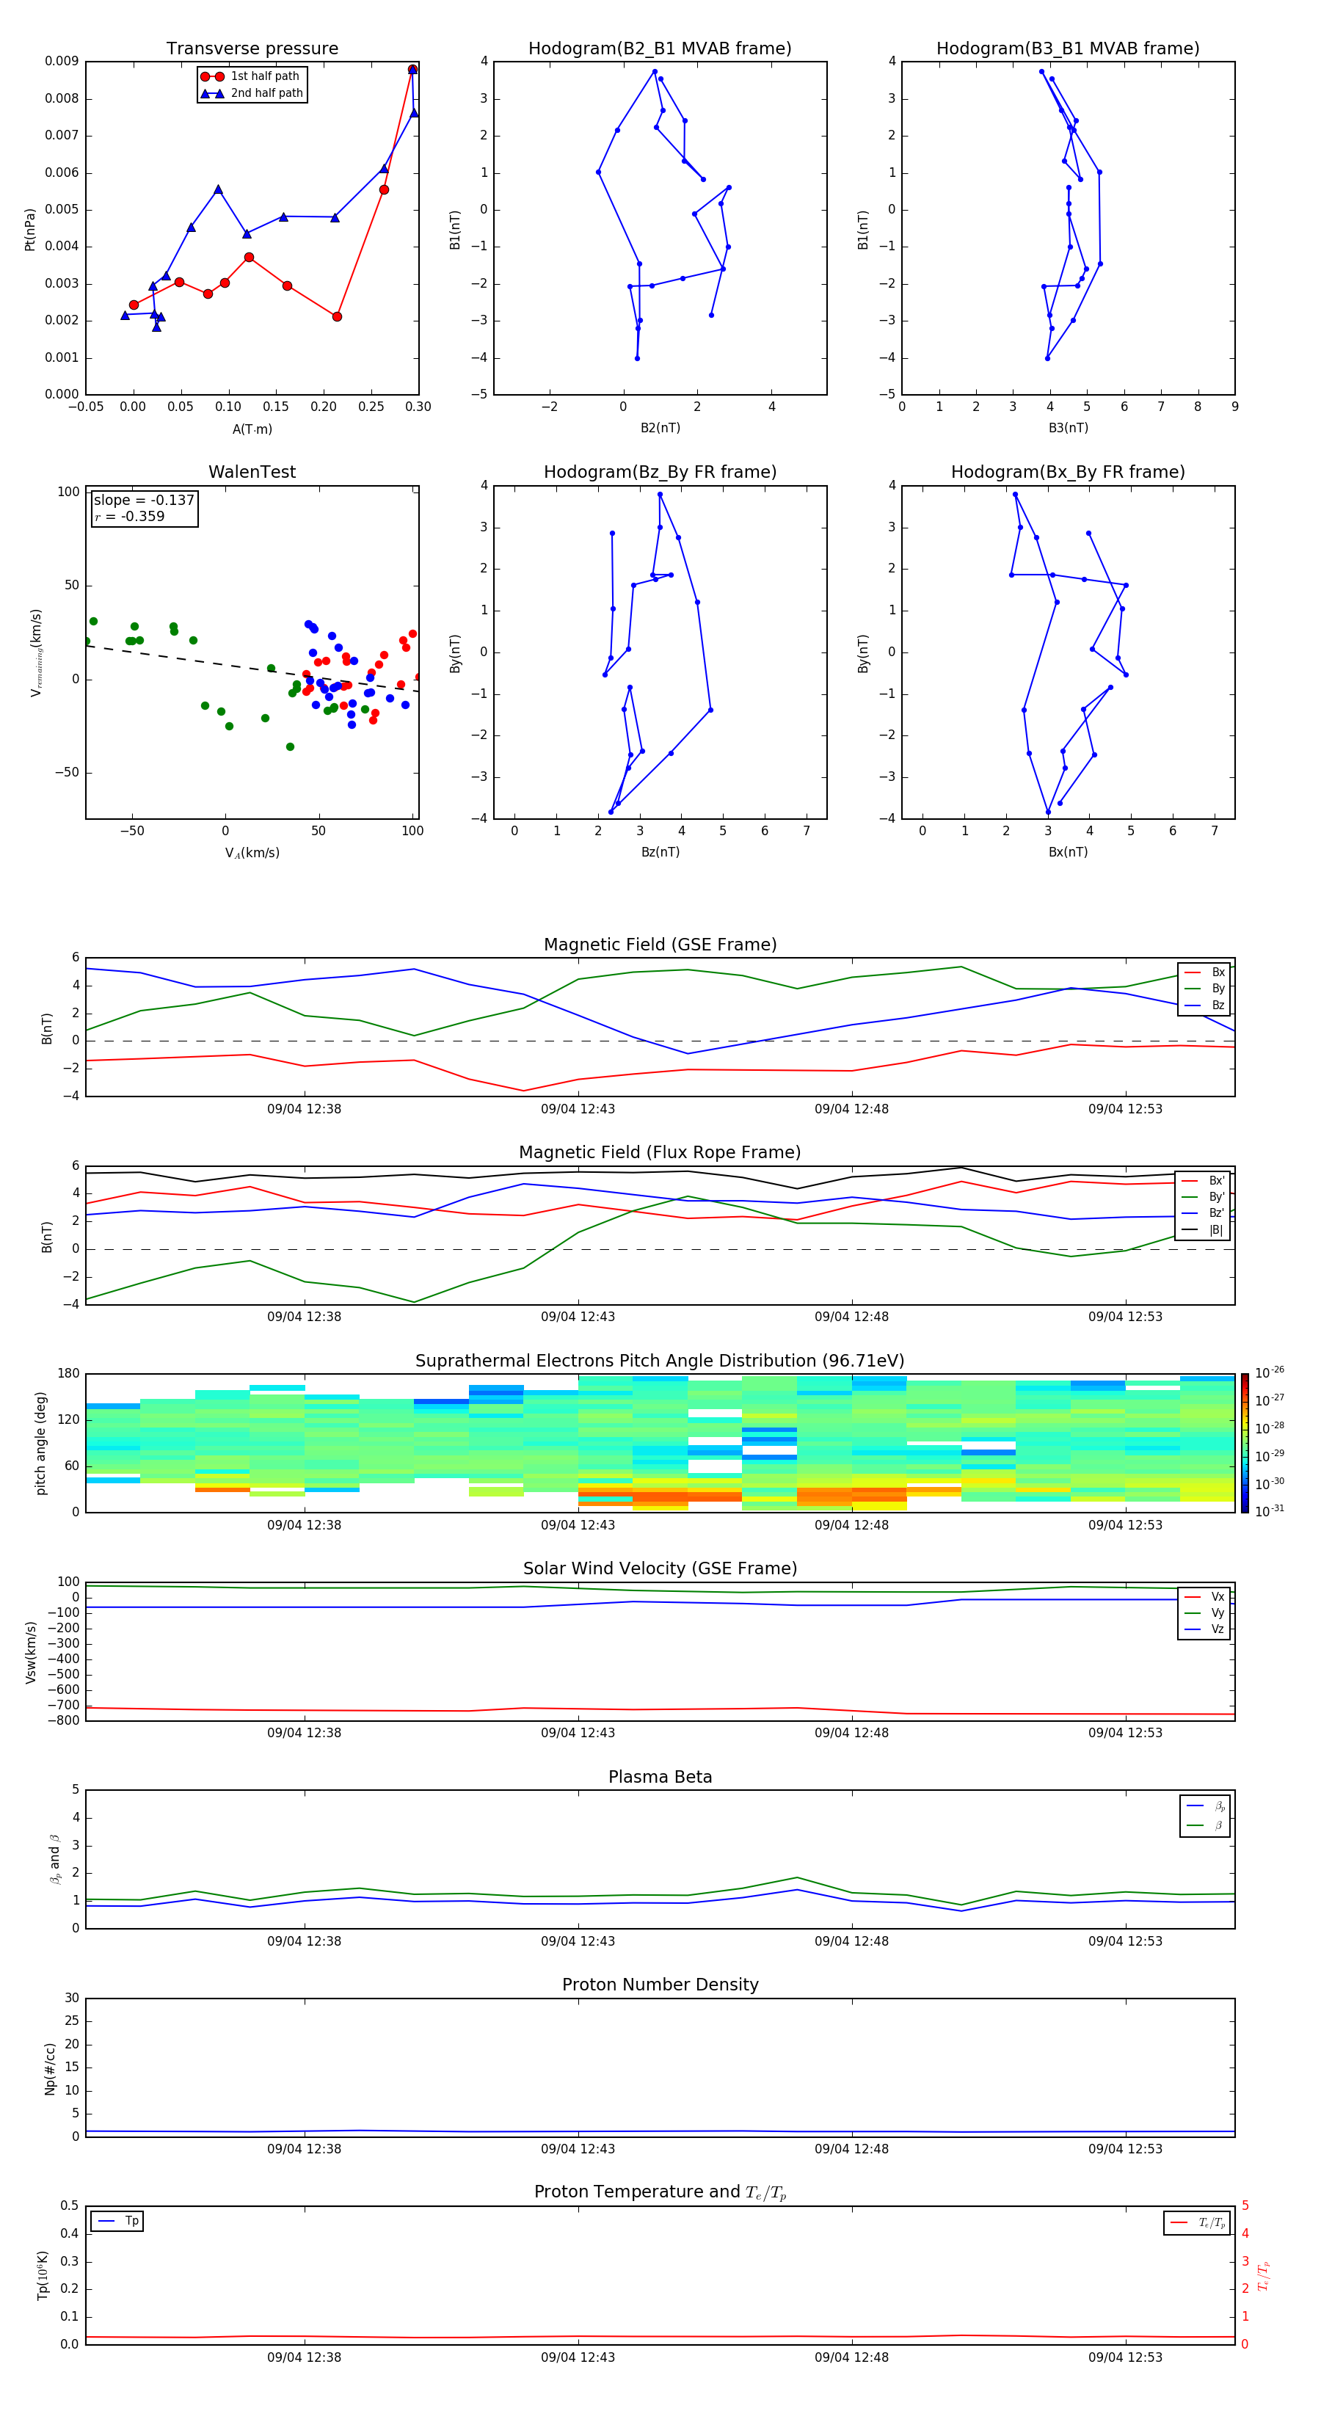This screenshot has width=1321, height=2422.
Task: Select the "Bz'" flux rope legend entry
Action: [1204, 1213]
